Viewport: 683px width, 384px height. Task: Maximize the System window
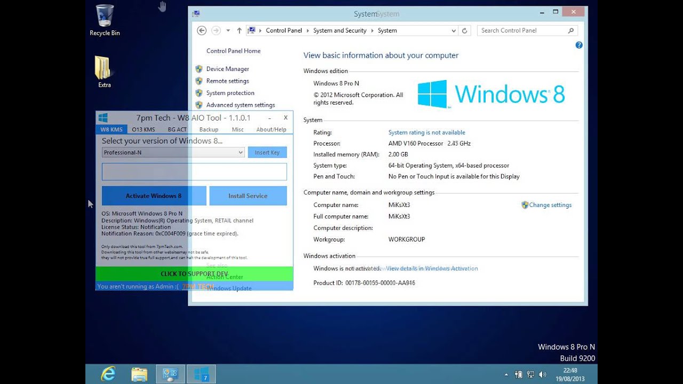(555, 12)
